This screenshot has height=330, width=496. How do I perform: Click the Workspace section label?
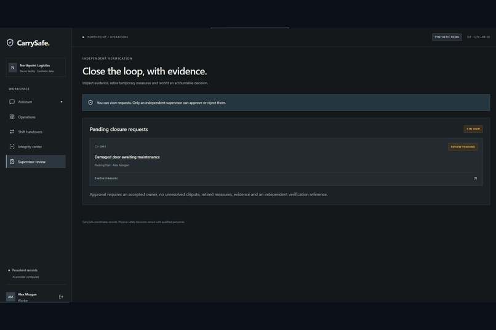point(19,89)
